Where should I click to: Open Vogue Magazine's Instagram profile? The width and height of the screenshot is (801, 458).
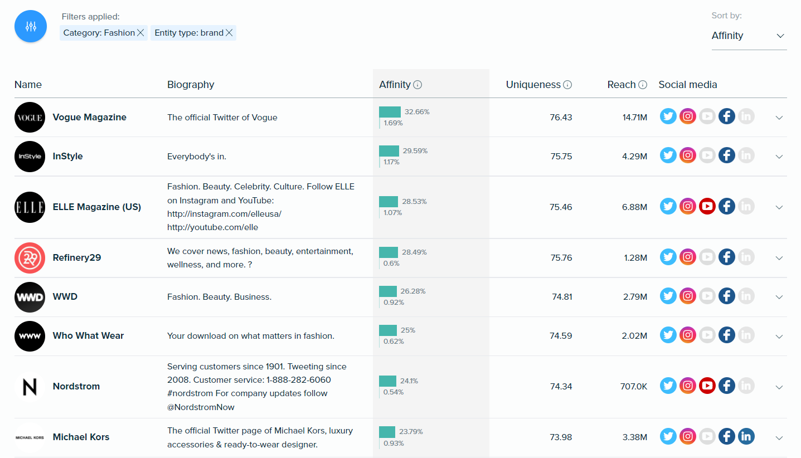(688, 117)
